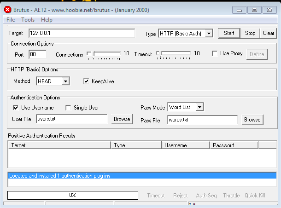Click the Clear button
Image resolution: width=281 pixels, height=208 pixels.
[269, 33]
